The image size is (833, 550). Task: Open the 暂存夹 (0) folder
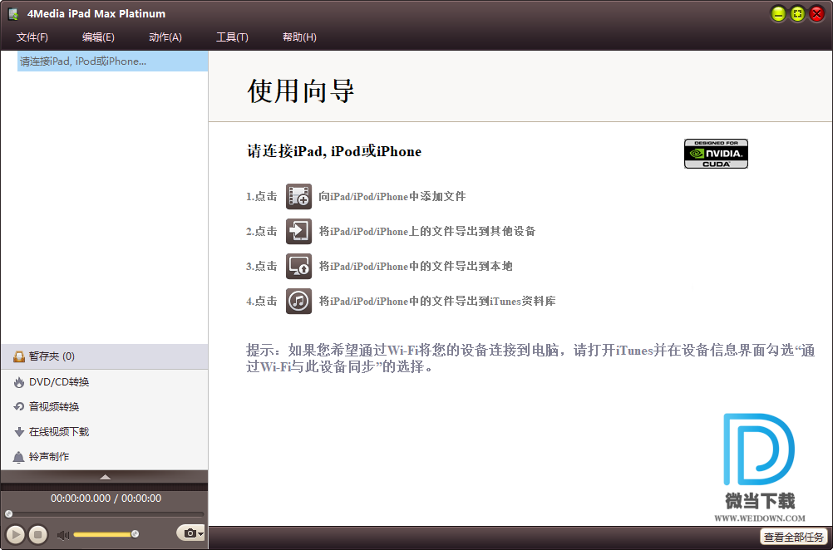pyautogui.click(x=104, y=356)
